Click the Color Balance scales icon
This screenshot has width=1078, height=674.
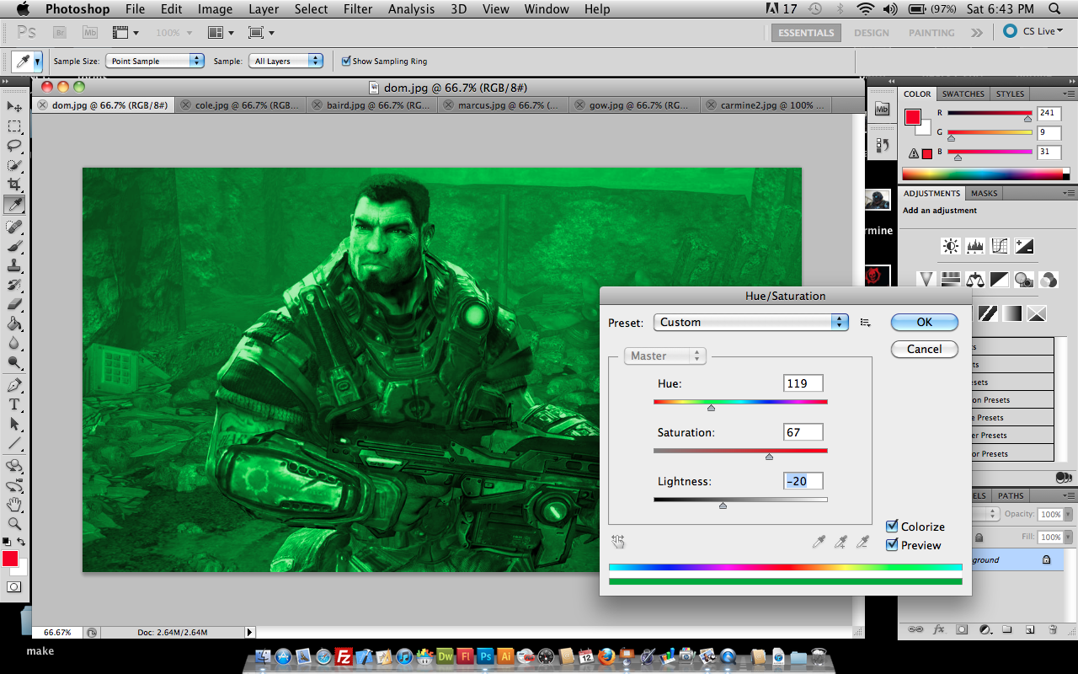tap(975, 280)
